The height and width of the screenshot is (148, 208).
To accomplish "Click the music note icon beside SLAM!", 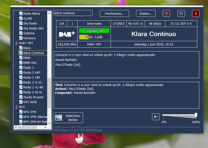I will coord(21,18).
